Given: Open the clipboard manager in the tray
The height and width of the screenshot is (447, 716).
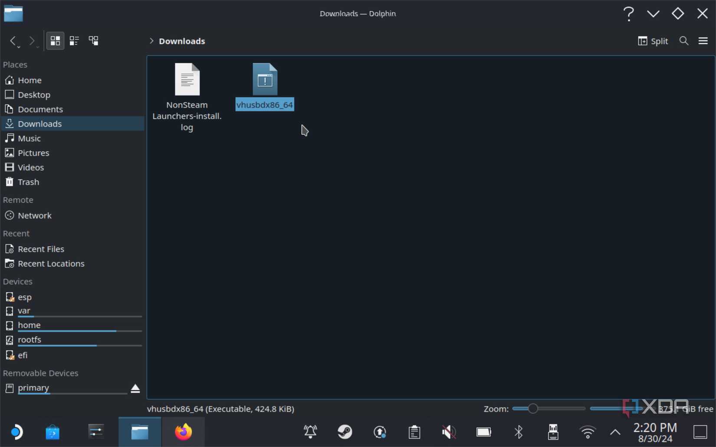Looking at the screenshot, I should pyautogui.click(x=414, y=432).
